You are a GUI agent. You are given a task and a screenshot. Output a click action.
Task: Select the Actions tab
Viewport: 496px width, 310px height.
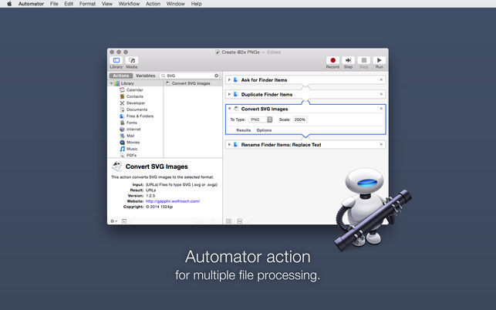pyautogui.click(x=121, y=76)
